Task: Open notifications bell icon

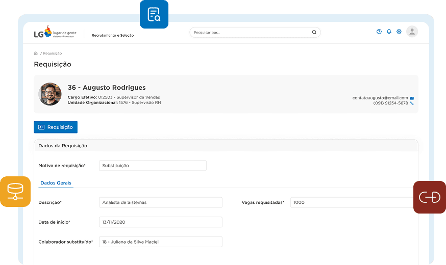Action: (389, 32)
